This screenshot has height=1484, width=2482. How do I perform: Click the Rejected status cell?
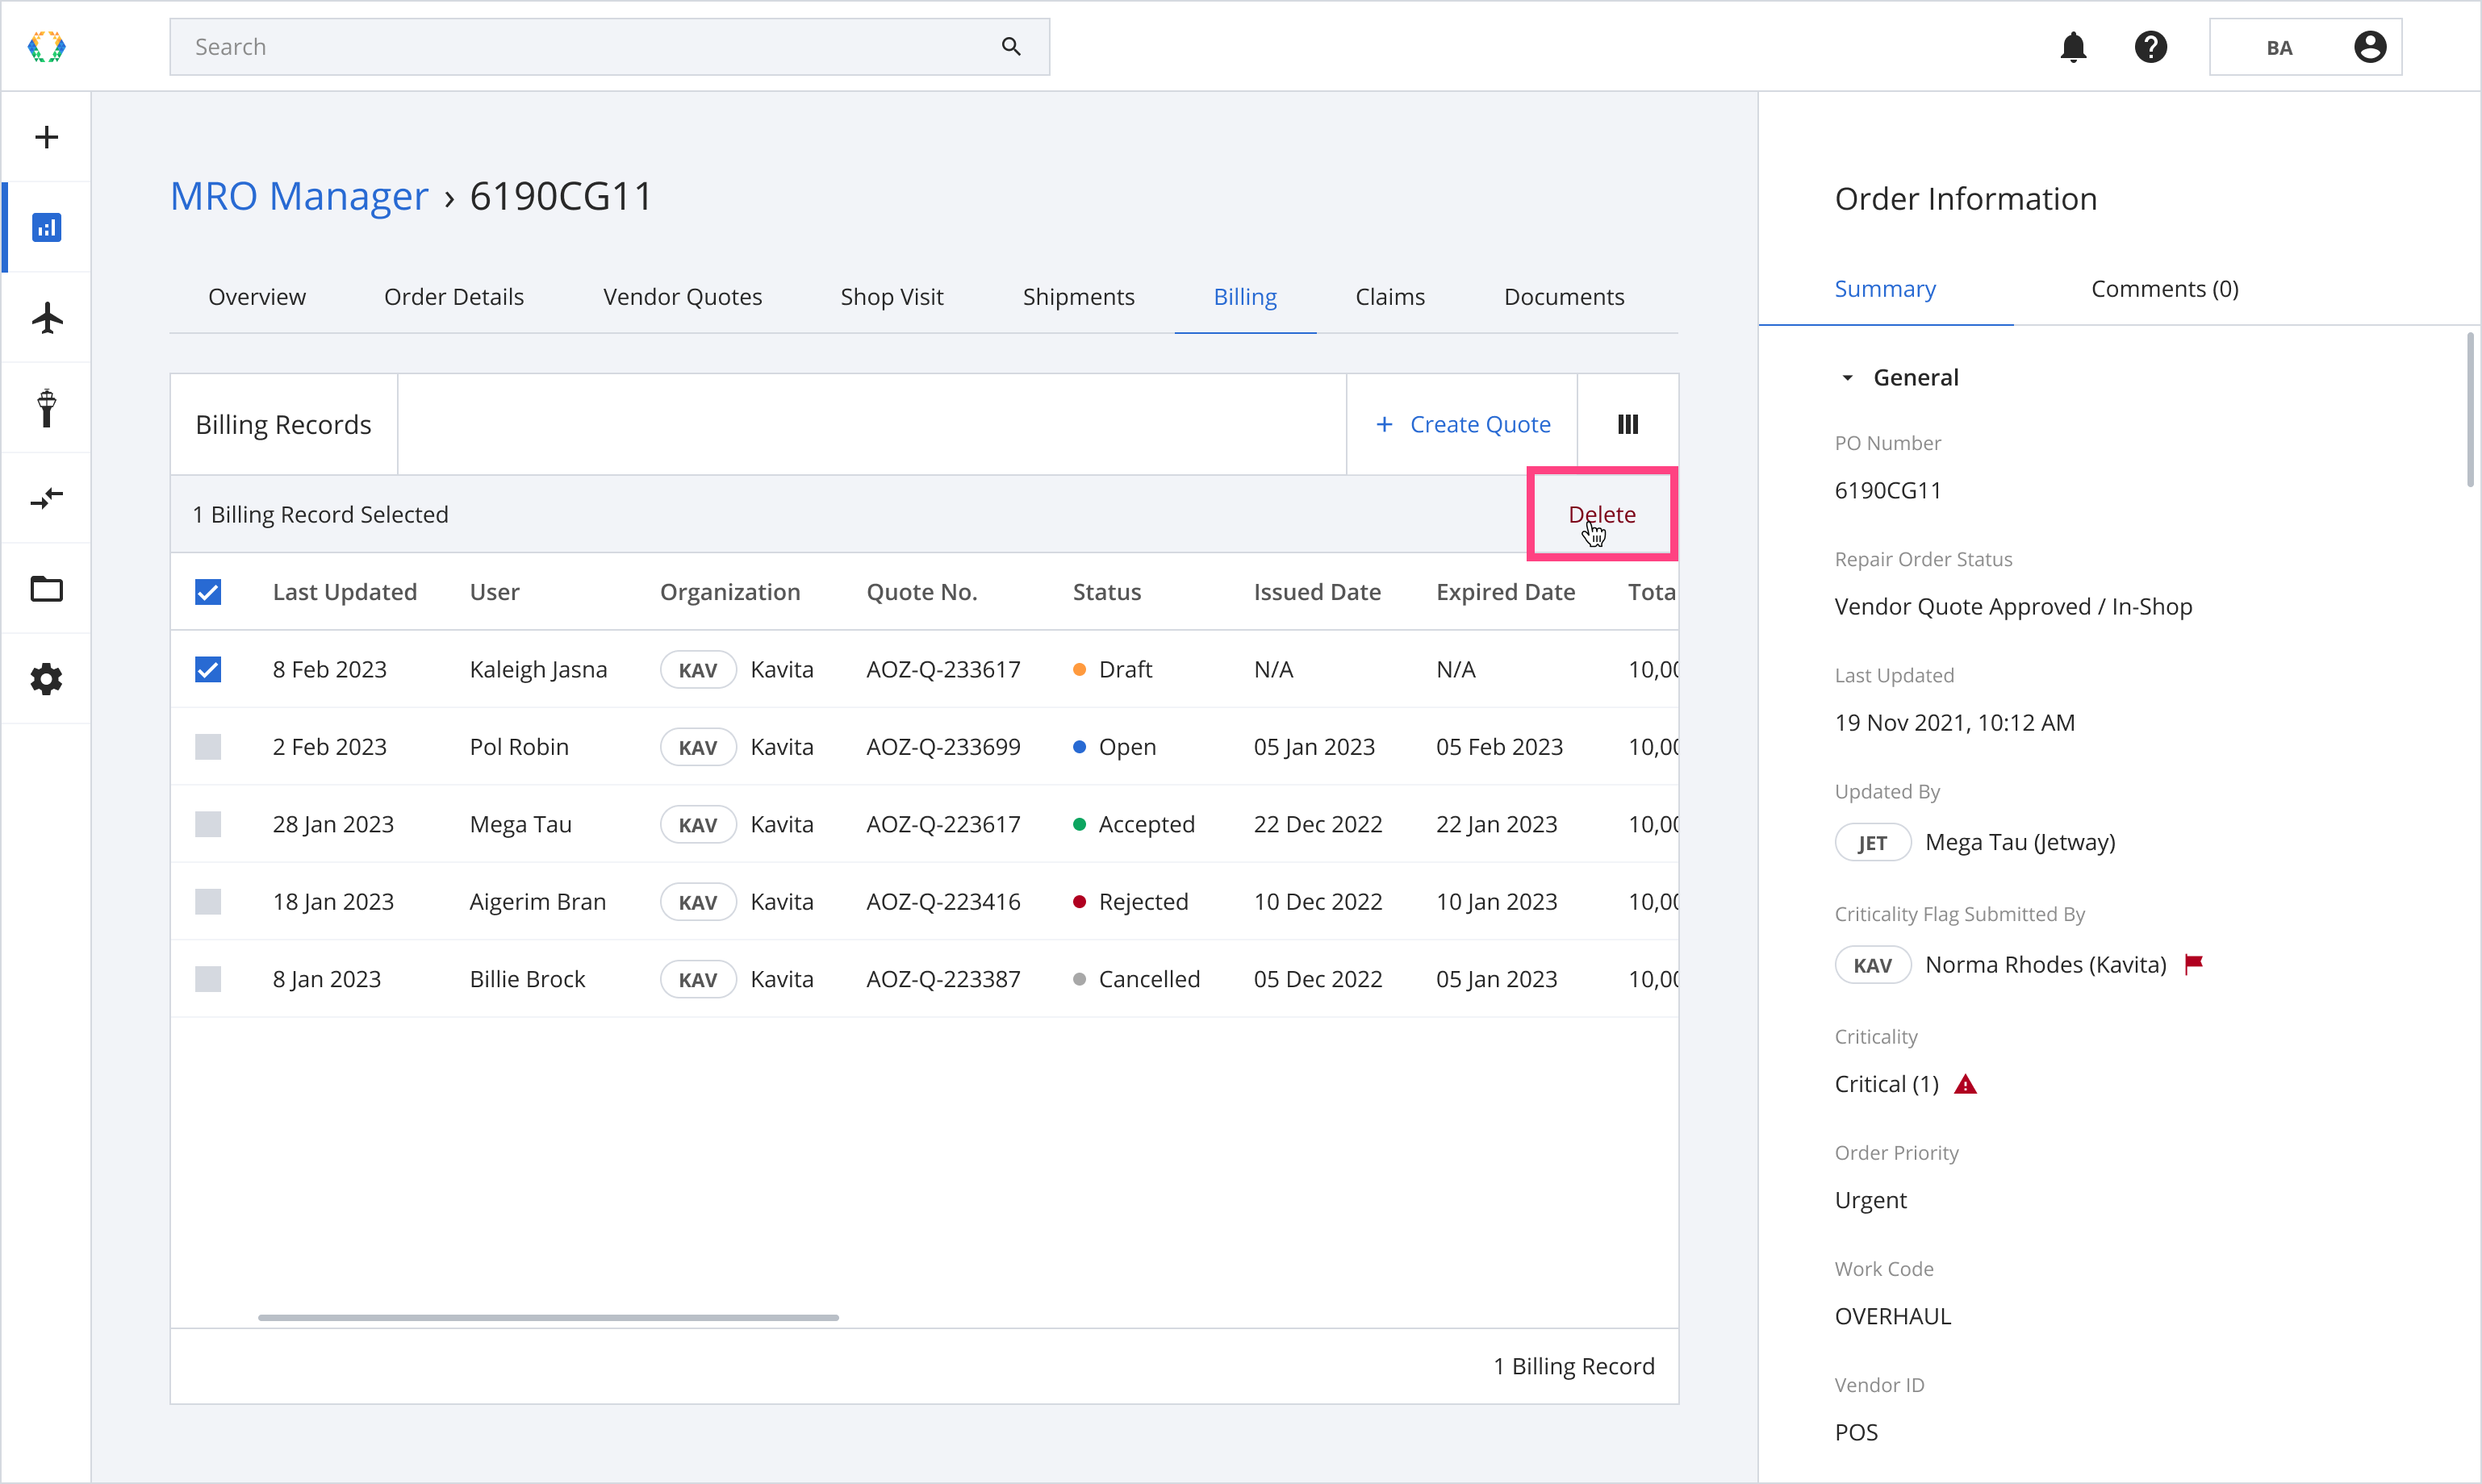(1130, 902)
